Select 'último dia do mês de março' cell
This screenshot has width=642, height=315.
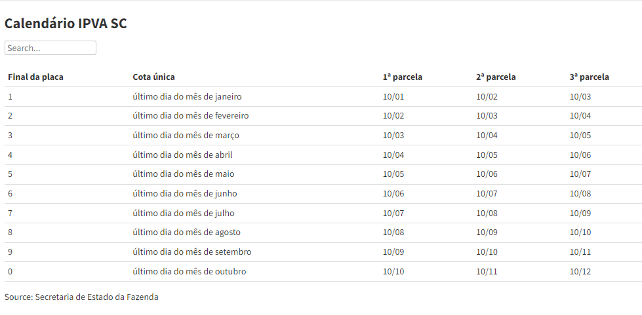186,136
